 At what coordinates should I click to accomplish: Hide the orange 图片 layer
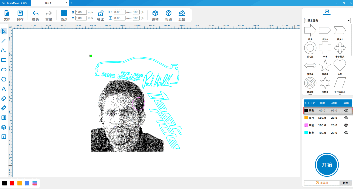[346, 118]
